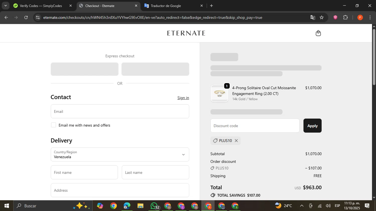The width and height of the screenshot is (376, 211).
Task: Open Microsoft Edge from the taskbar
Action: pos(127,206)
